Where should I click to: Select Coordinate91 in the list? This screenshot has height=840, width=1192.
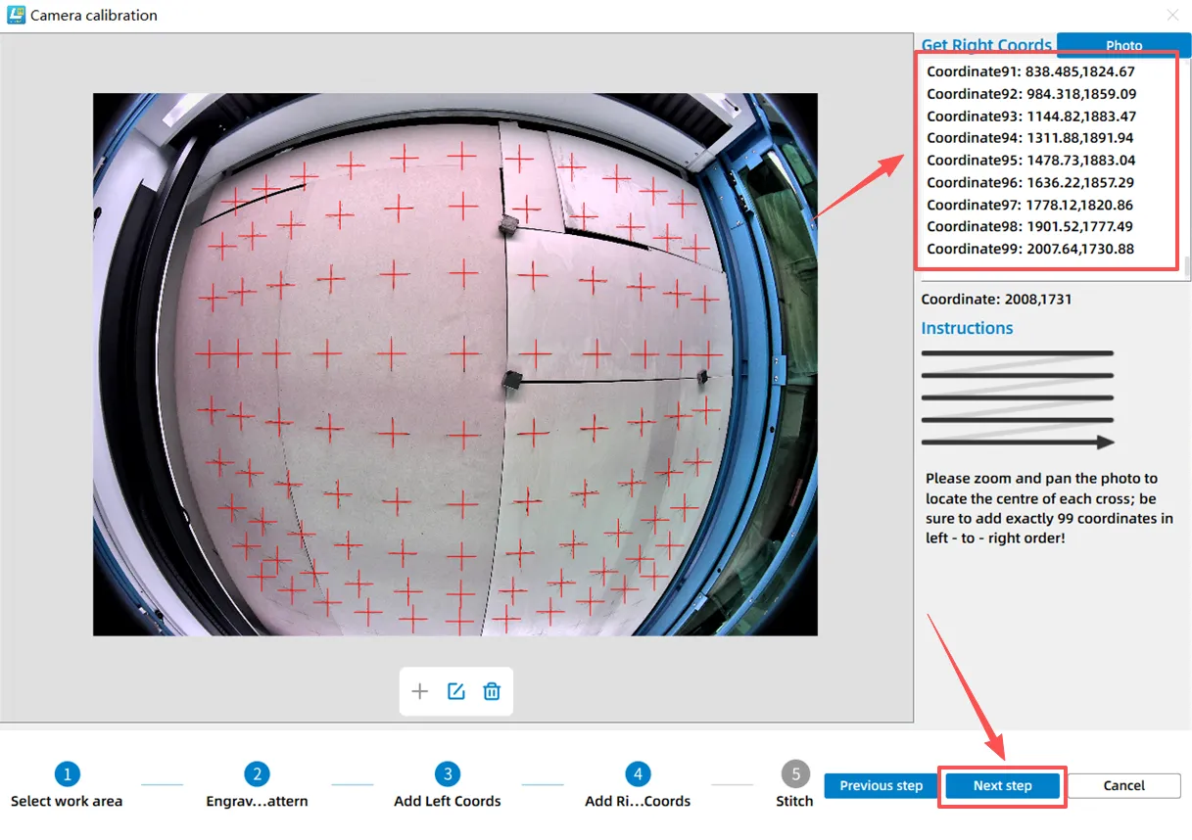tap(1030, 71)
